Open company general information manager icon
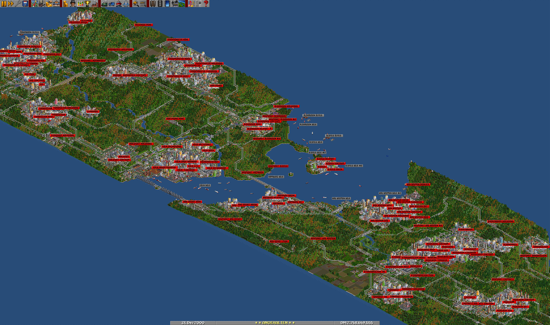 coord(72,4)
